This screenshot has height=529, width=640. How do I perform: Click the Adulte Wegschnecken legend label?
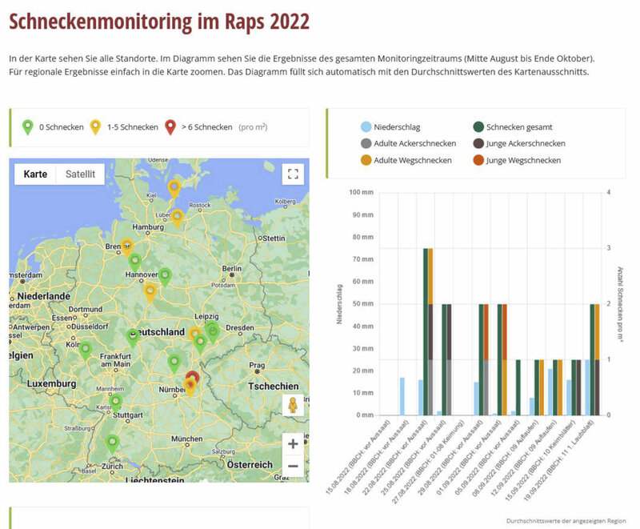tap(413, 160)
